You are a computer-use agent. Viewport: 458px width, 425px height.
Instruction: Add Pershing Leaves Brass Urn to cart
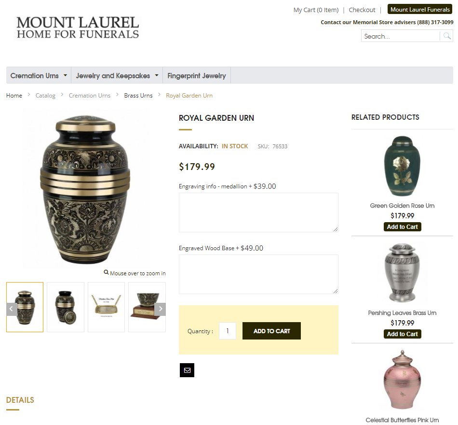pos(402,334)
